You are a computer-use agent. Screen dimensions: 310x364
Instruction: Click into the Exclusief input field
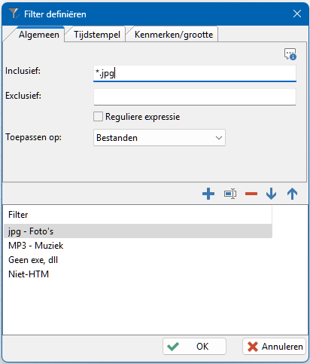195,96
